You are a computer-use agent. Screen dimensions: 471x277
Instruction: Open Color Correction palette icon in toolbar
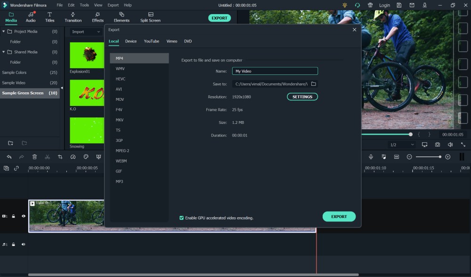[86, 156]
